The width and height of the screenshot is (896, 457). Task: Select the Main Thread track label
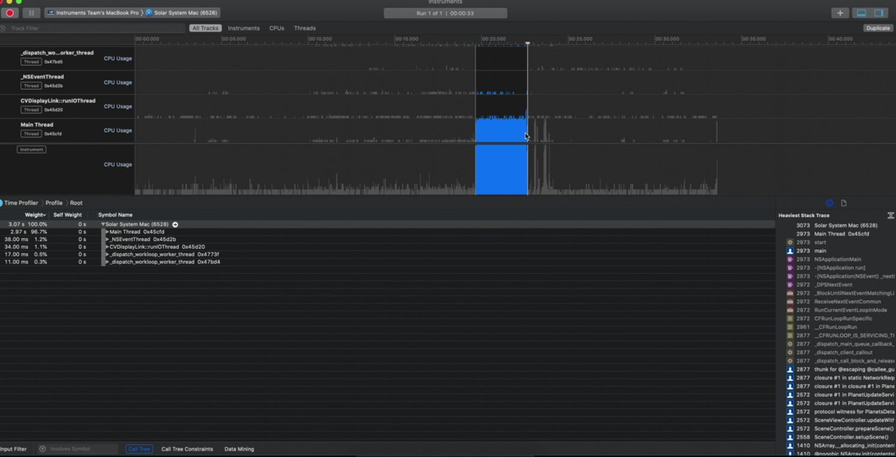[x=37, y=125]
